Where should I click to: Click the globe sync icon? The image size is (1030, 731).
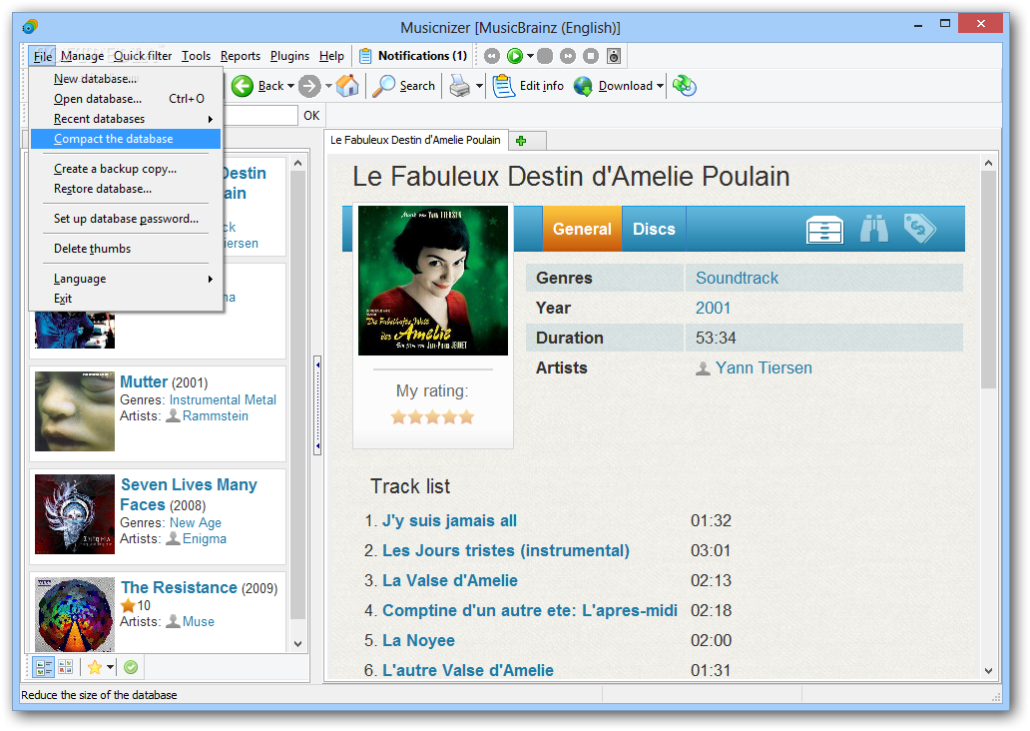[x=685, y=86]
